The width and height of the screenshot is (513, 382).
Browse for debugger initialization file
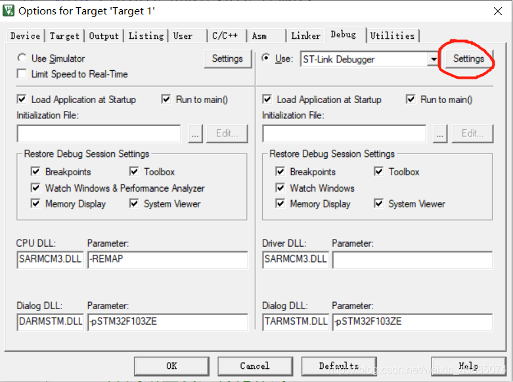click(439, 133)
